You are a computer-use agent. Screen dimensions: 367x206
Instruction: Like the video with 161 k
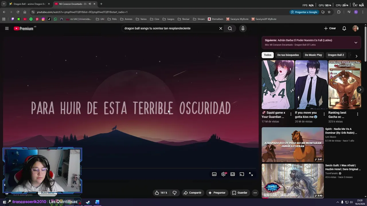161,193
